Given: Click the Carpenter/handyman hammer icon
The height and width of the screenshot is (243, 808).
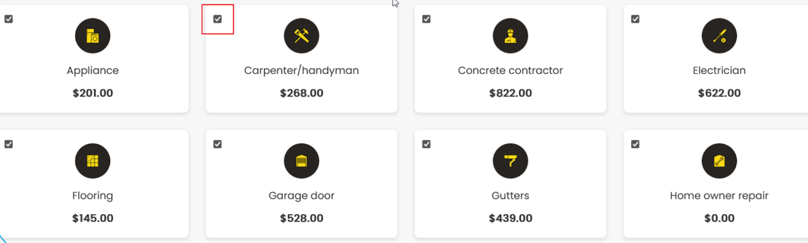Looking at the screenshot, I should click(x=301, y=36).
